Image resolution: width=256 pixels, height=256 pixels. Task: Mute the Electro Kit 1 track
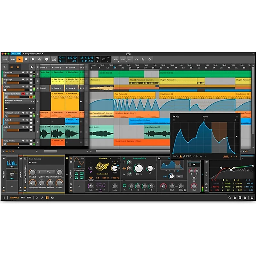pyautogui.click(x=30, y=72)
